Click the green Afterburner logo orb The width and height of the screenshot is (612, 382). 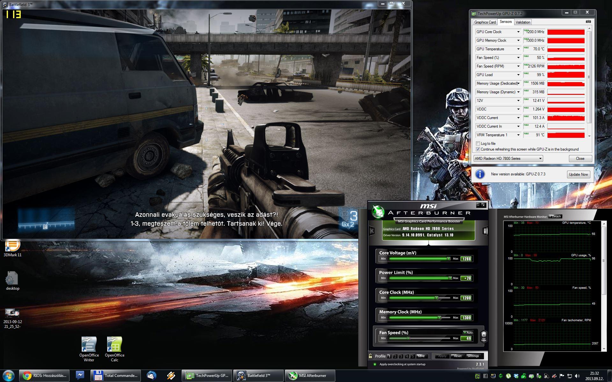378,212
